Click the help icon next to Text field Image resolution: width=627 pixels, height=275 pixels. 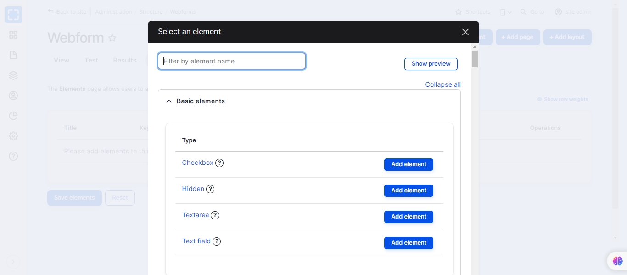pos(217,241)
